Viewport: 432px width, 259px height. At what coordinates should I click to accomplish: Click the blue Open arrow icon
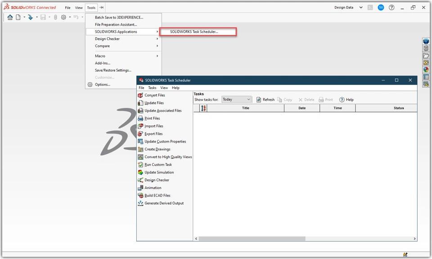click(x=30, y=18)
